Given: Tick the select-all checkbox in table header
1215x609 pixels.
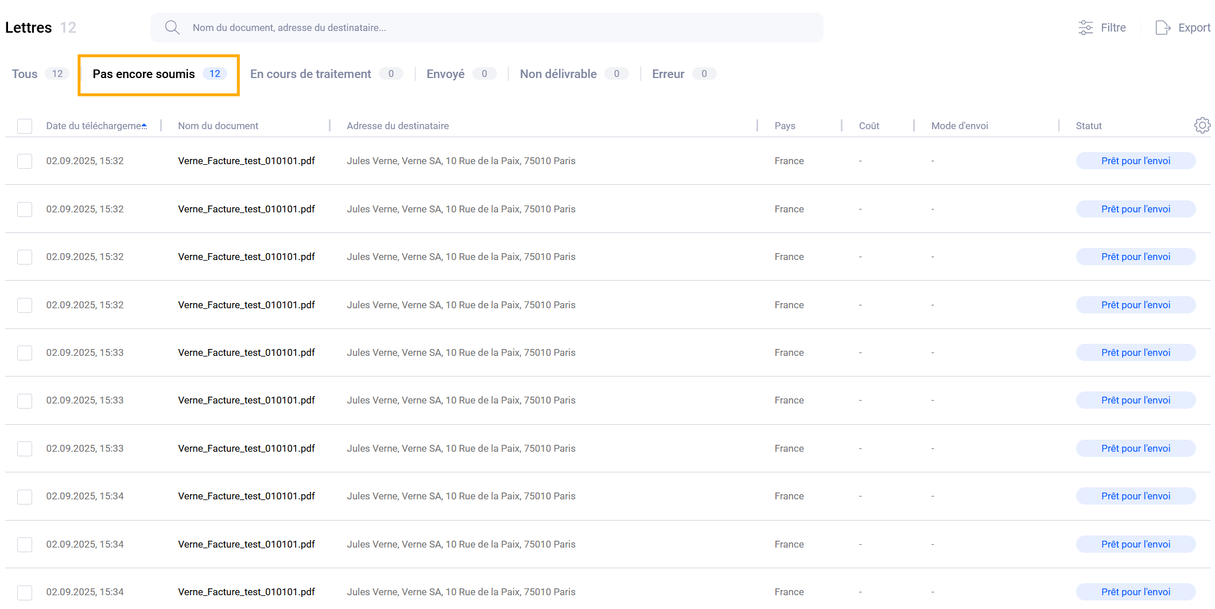Looking at the screenshot, I should click(x=25, y=126).
